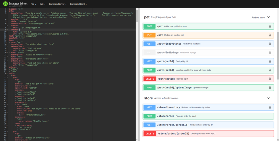Click the lock on /pet/{petId}/uploadImage row
Viewport: 279px width, 141px height.
(x=270, y=88)
